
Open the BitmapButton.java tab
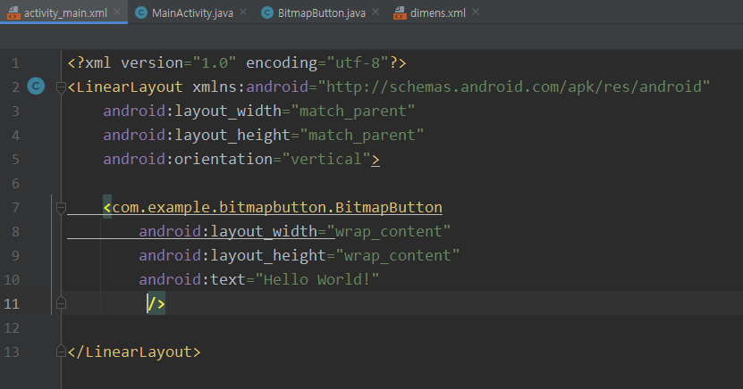click(321, 12)
